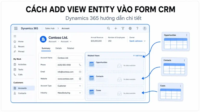
Task: Click the Phone number input field
Action: click(x=69, y=65)
